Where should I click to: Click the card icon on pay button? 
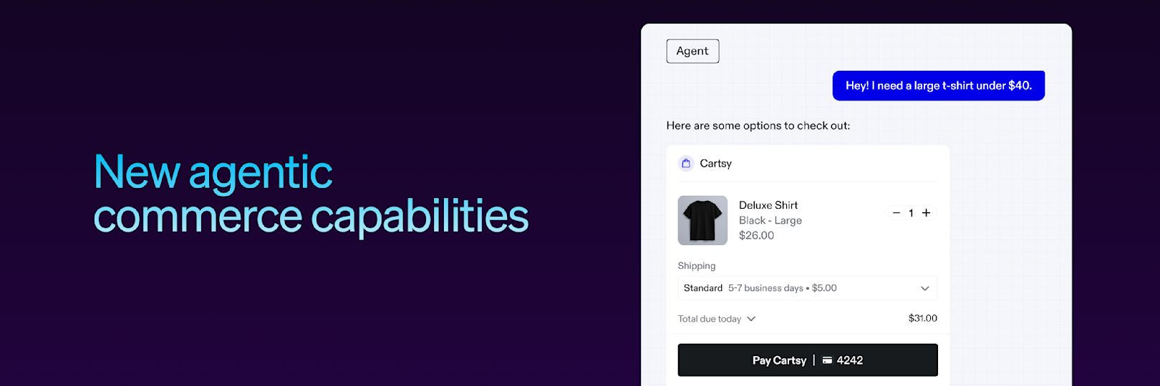[x=827, y=360]
